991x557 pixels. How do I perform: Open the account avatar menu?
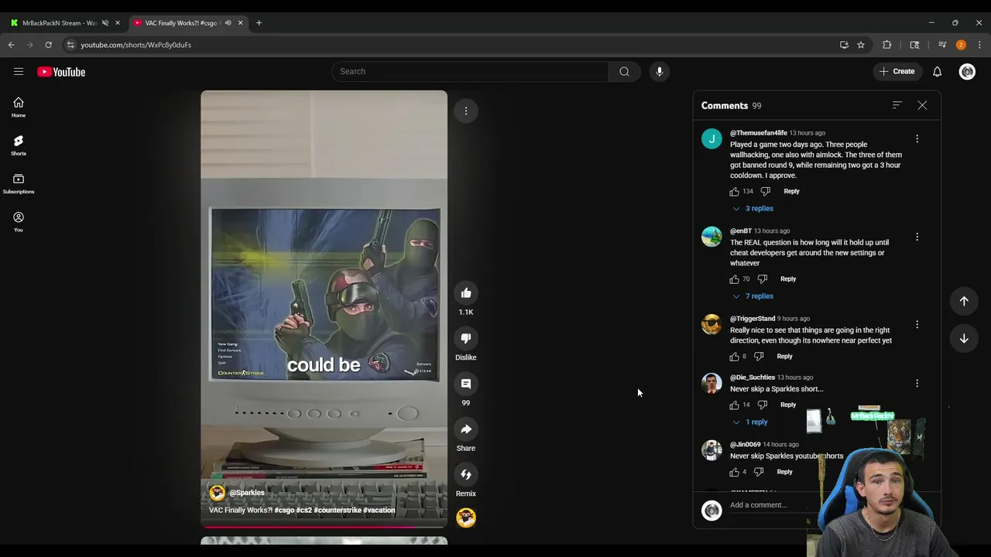coord(967,71)
